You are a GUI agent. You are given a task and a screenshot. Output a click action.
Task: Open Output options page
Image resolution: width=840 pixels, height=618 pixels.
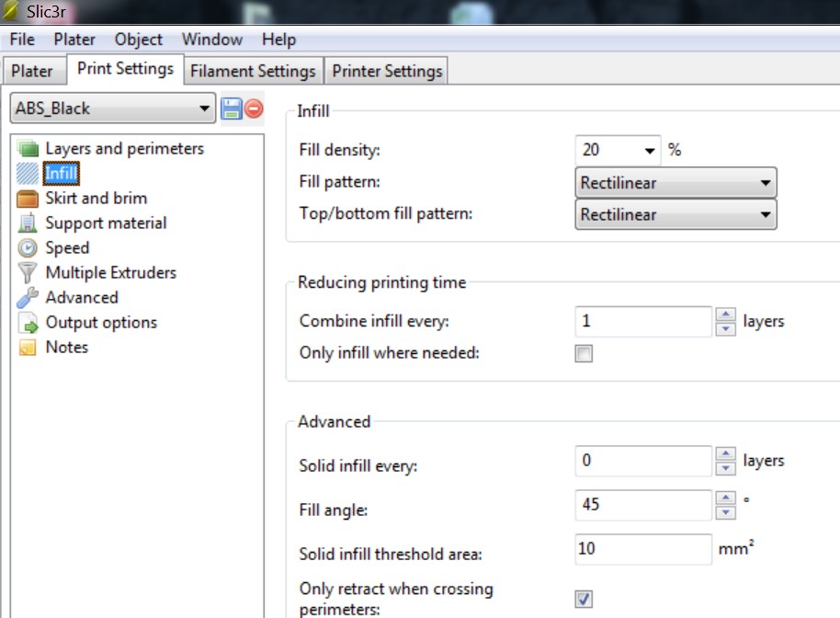pyautogui.click(x=101, y=323)
